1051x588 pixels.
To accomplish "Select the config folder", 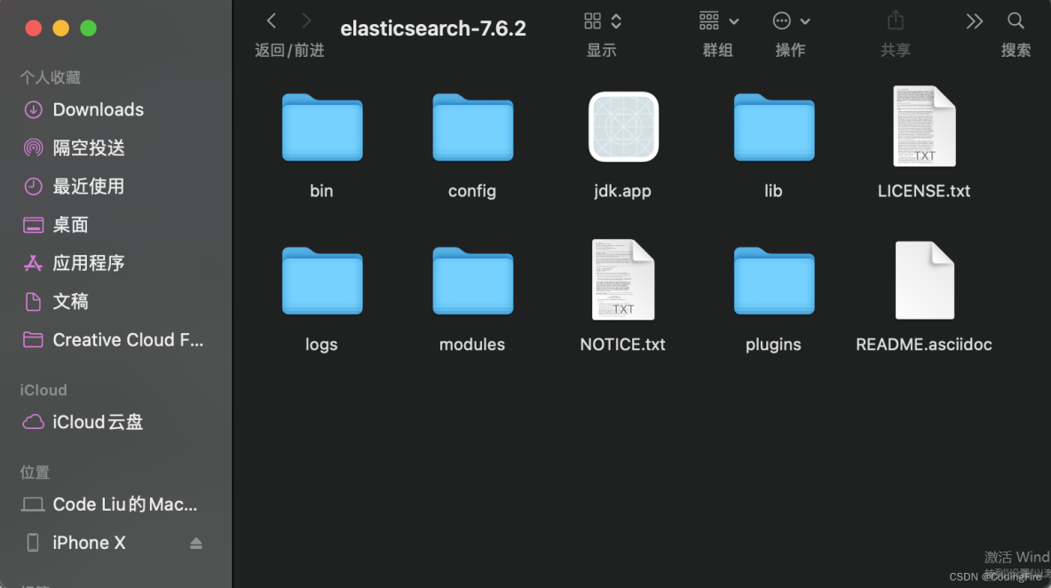I will pyautogui.click(x=472, y=127).
